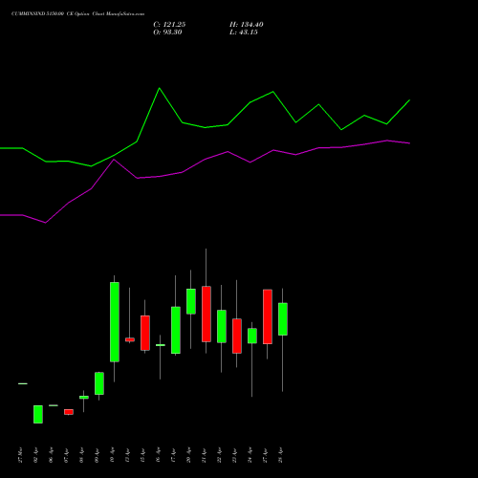This screenshot has width=478, height=478.
Task: Select the green candle on 17 Apr
Action: pyautogui.click(x=176, y=330)
